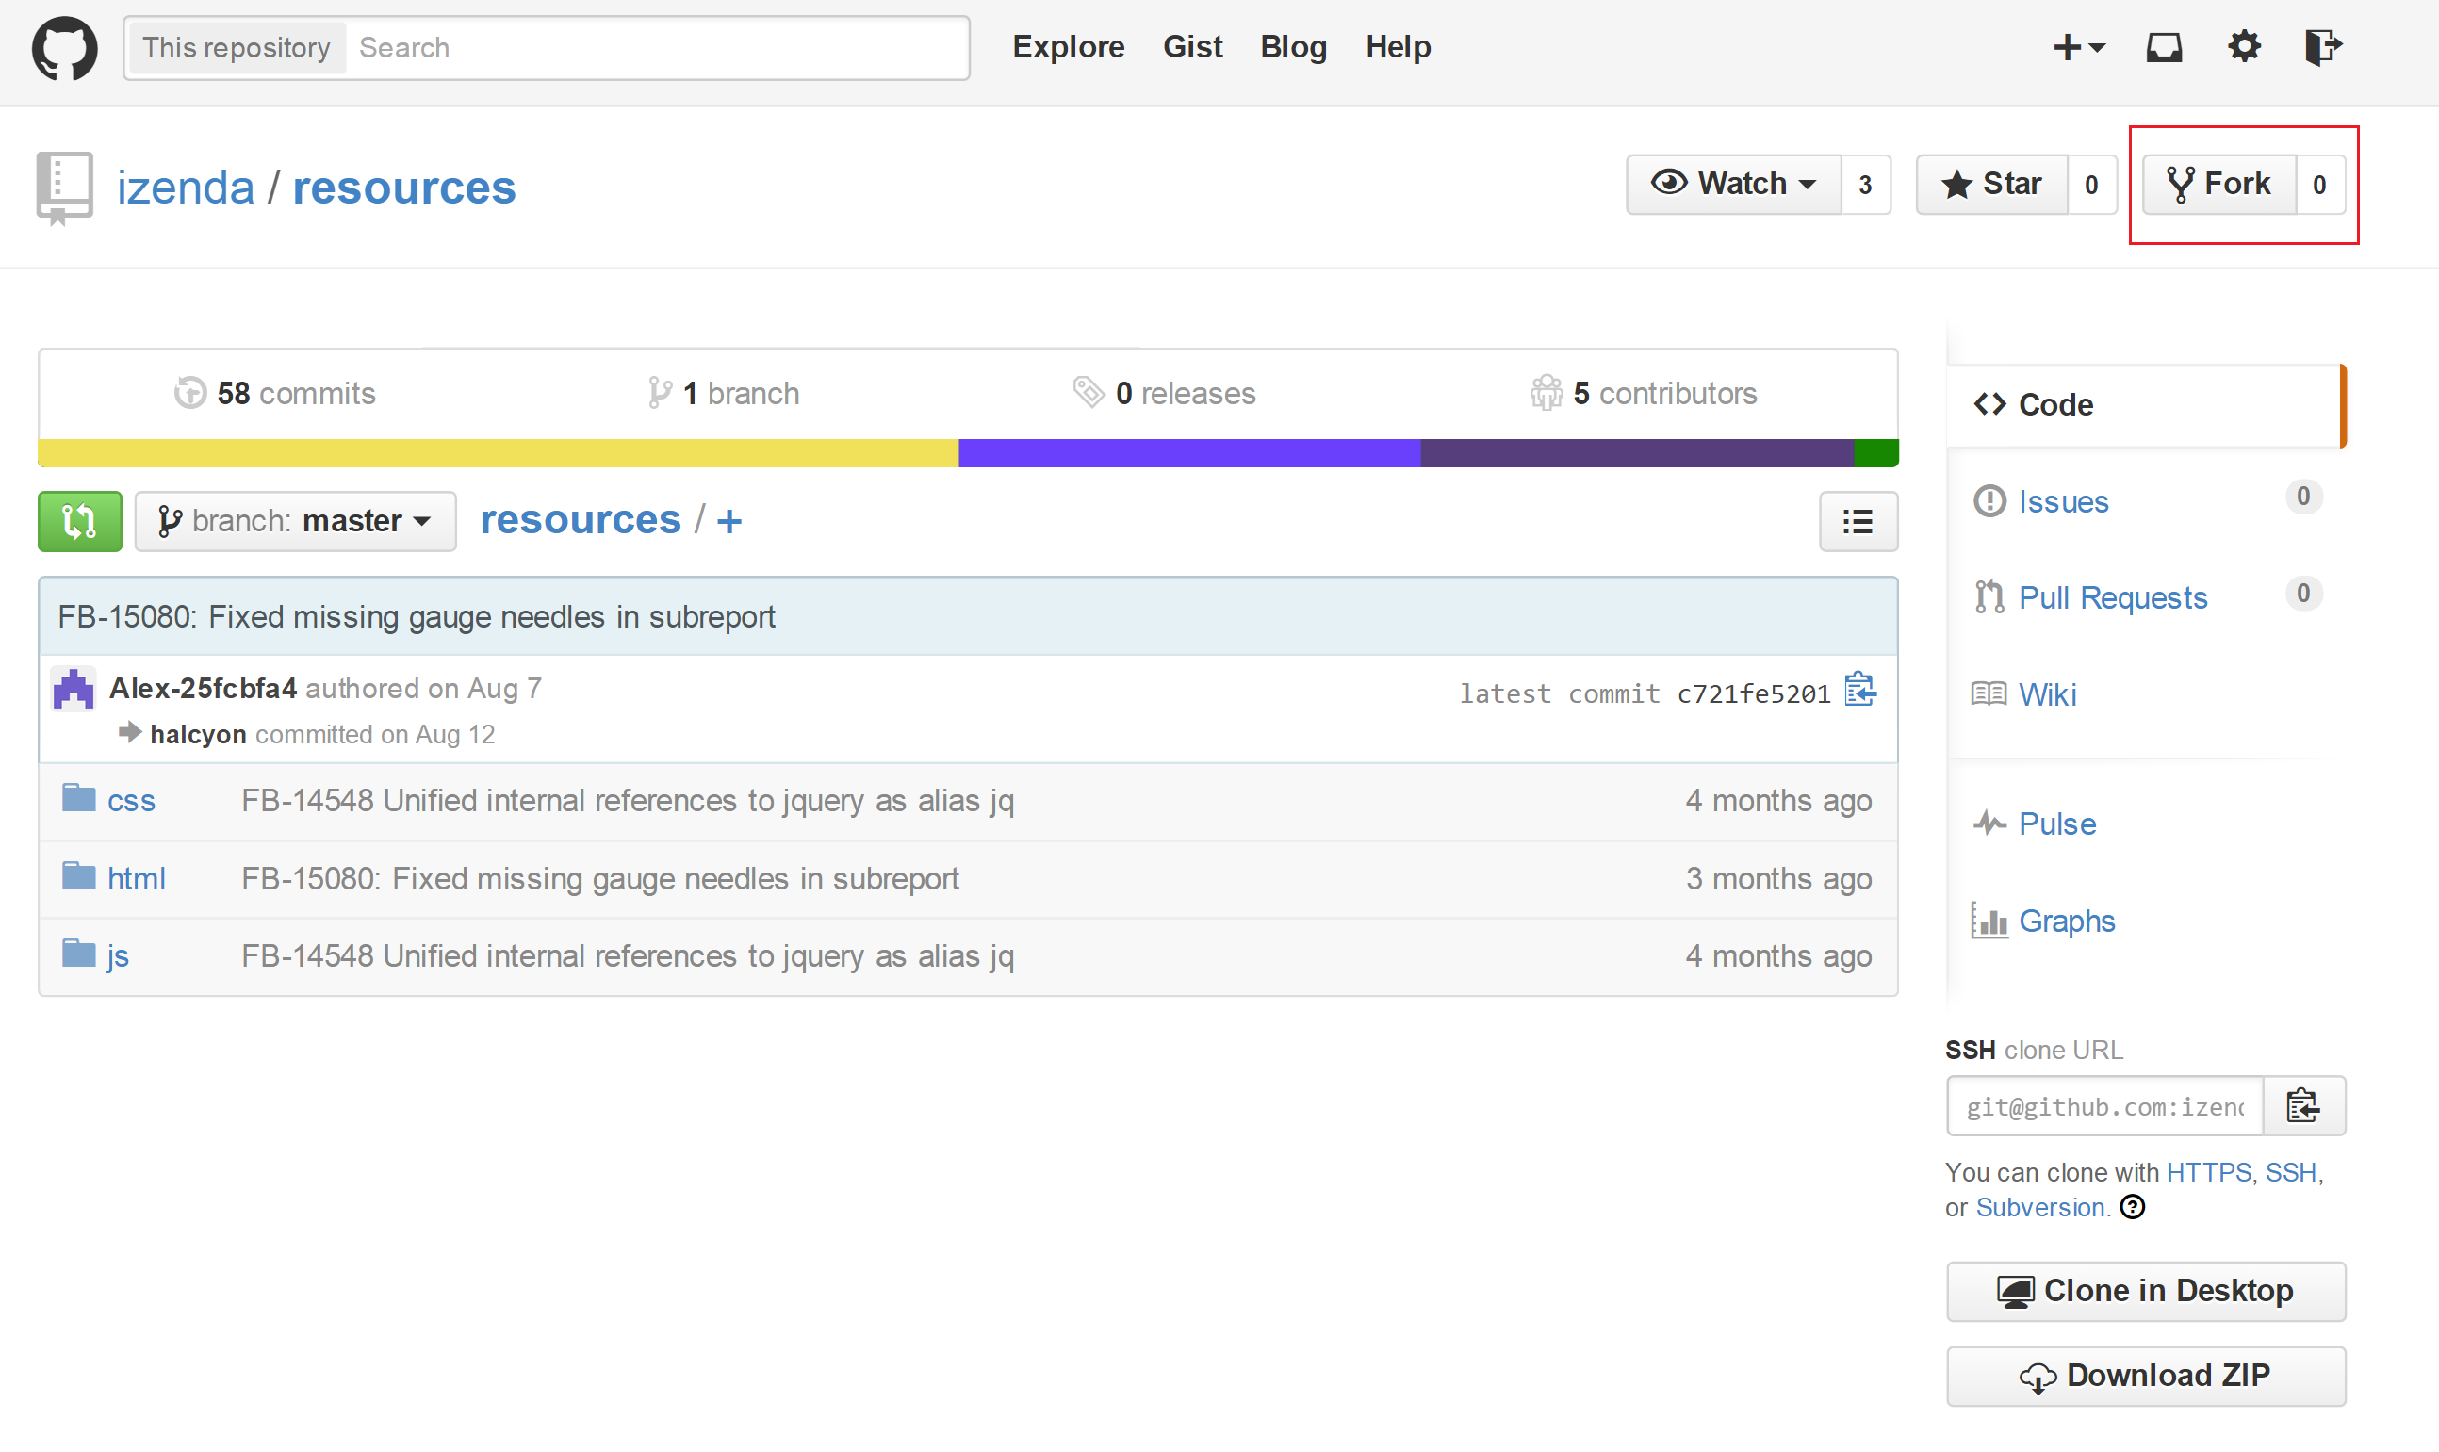Copy the latest commit SHA to clipboard
This screenshot has height=1452, width=2439.
tap(1859, 690)
